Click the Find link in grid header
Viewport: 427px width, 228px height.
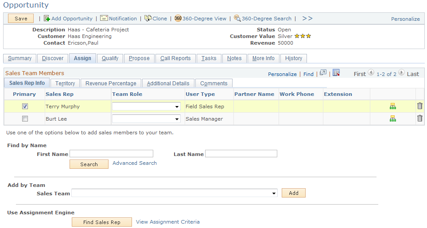coord(308,74)
